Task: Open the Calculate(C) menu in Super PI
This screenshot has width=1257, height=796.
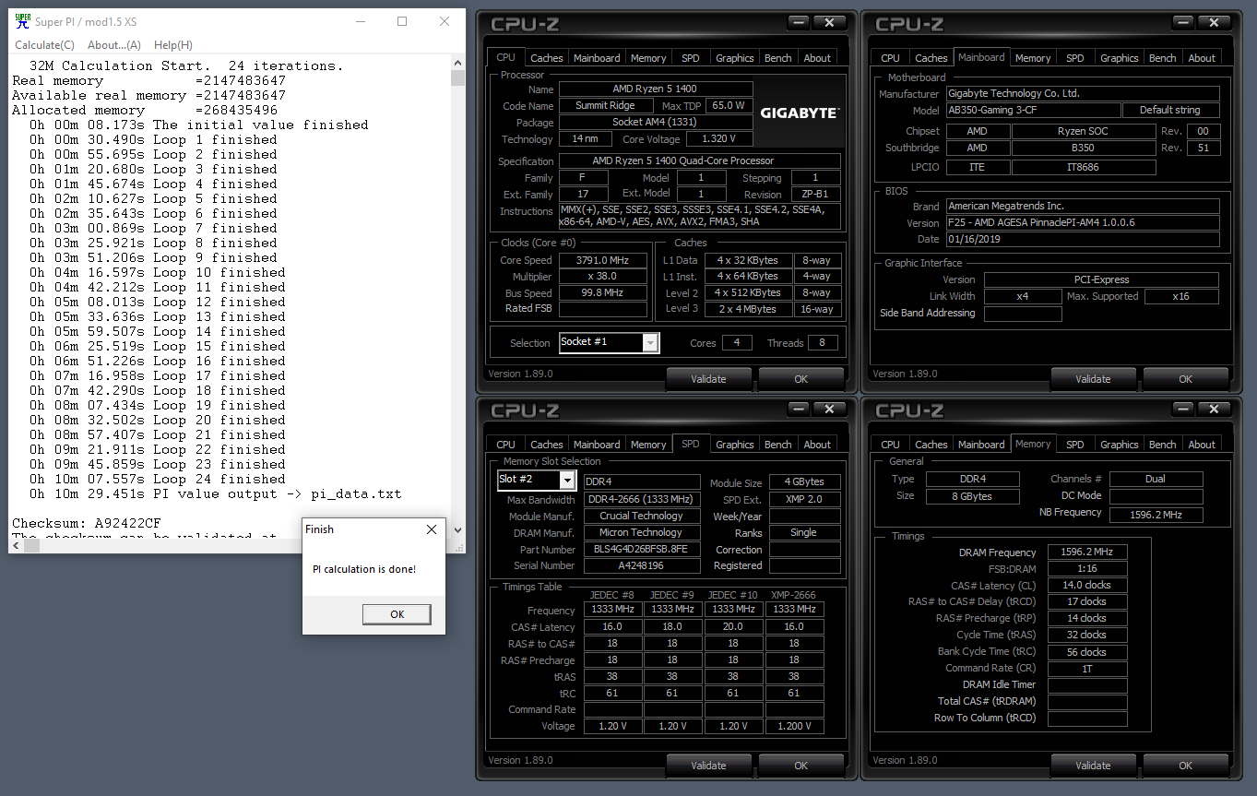Action: [44, 44]
